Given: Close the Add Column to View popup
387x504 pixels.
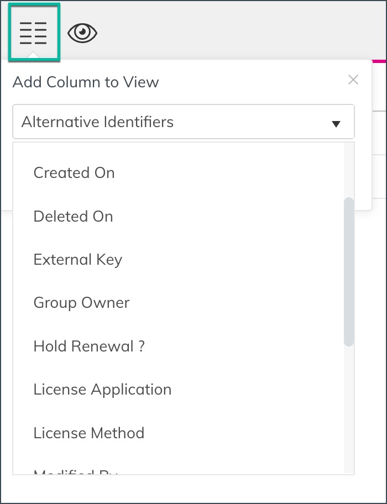Looking at the screenshot, I should (353, 80).
